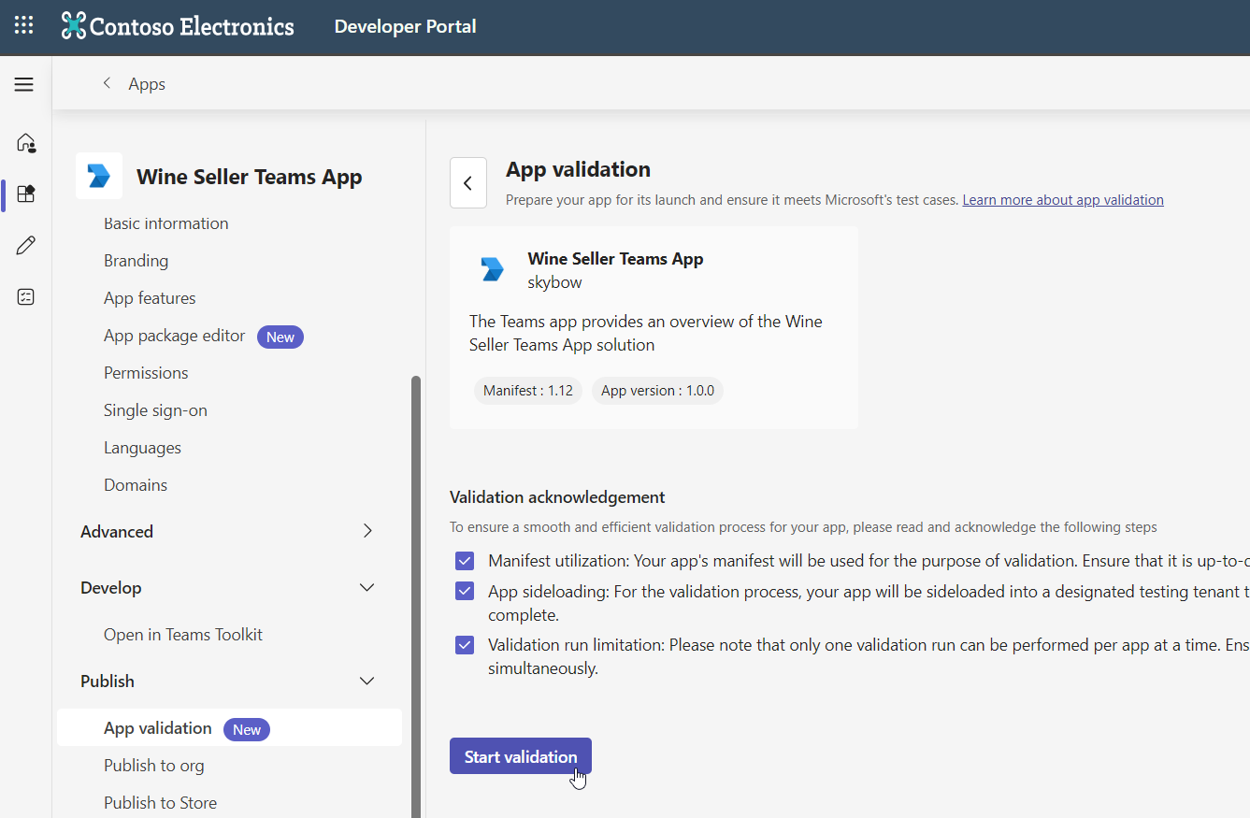Open the Branding page

tap(136, 261)
